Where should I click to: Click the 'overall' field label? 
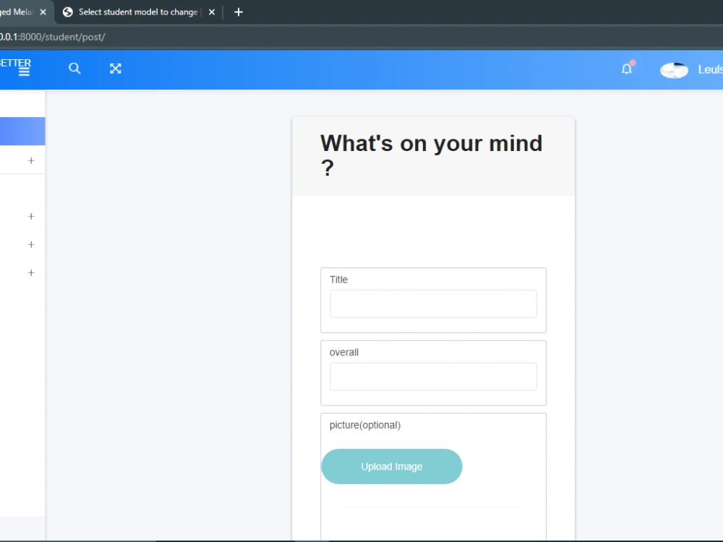(344, 352)
